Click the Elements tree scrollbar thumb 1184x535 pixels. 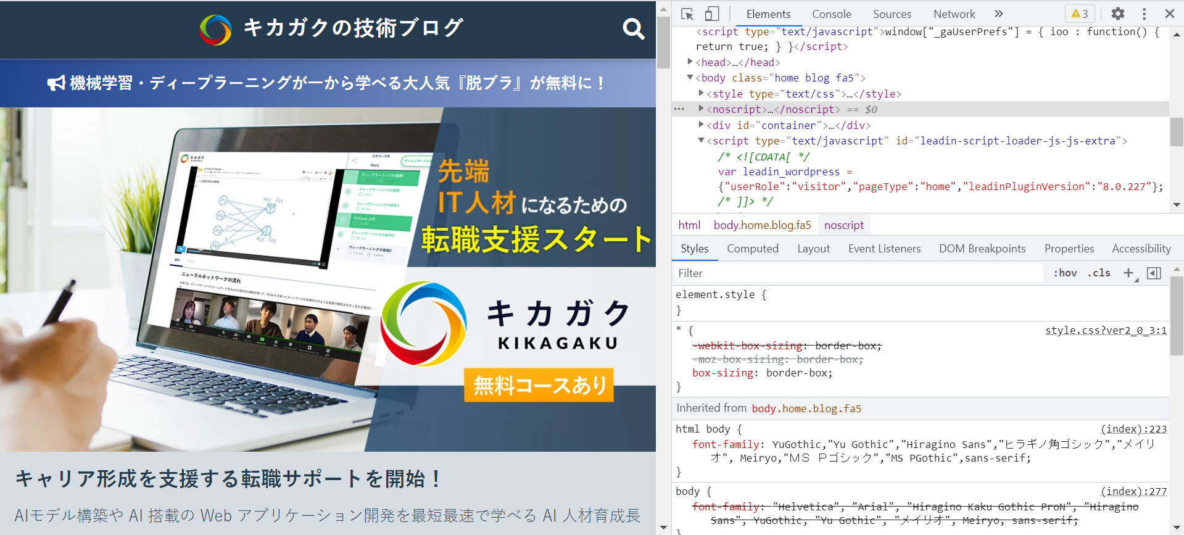tap(1176, 131)
